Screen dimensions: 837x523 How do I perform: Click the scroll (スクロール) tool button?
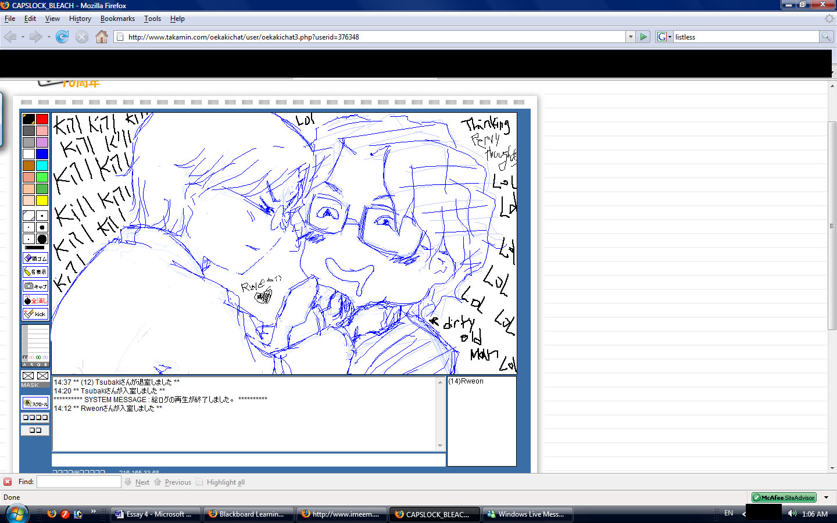click(x=35, y=403)
